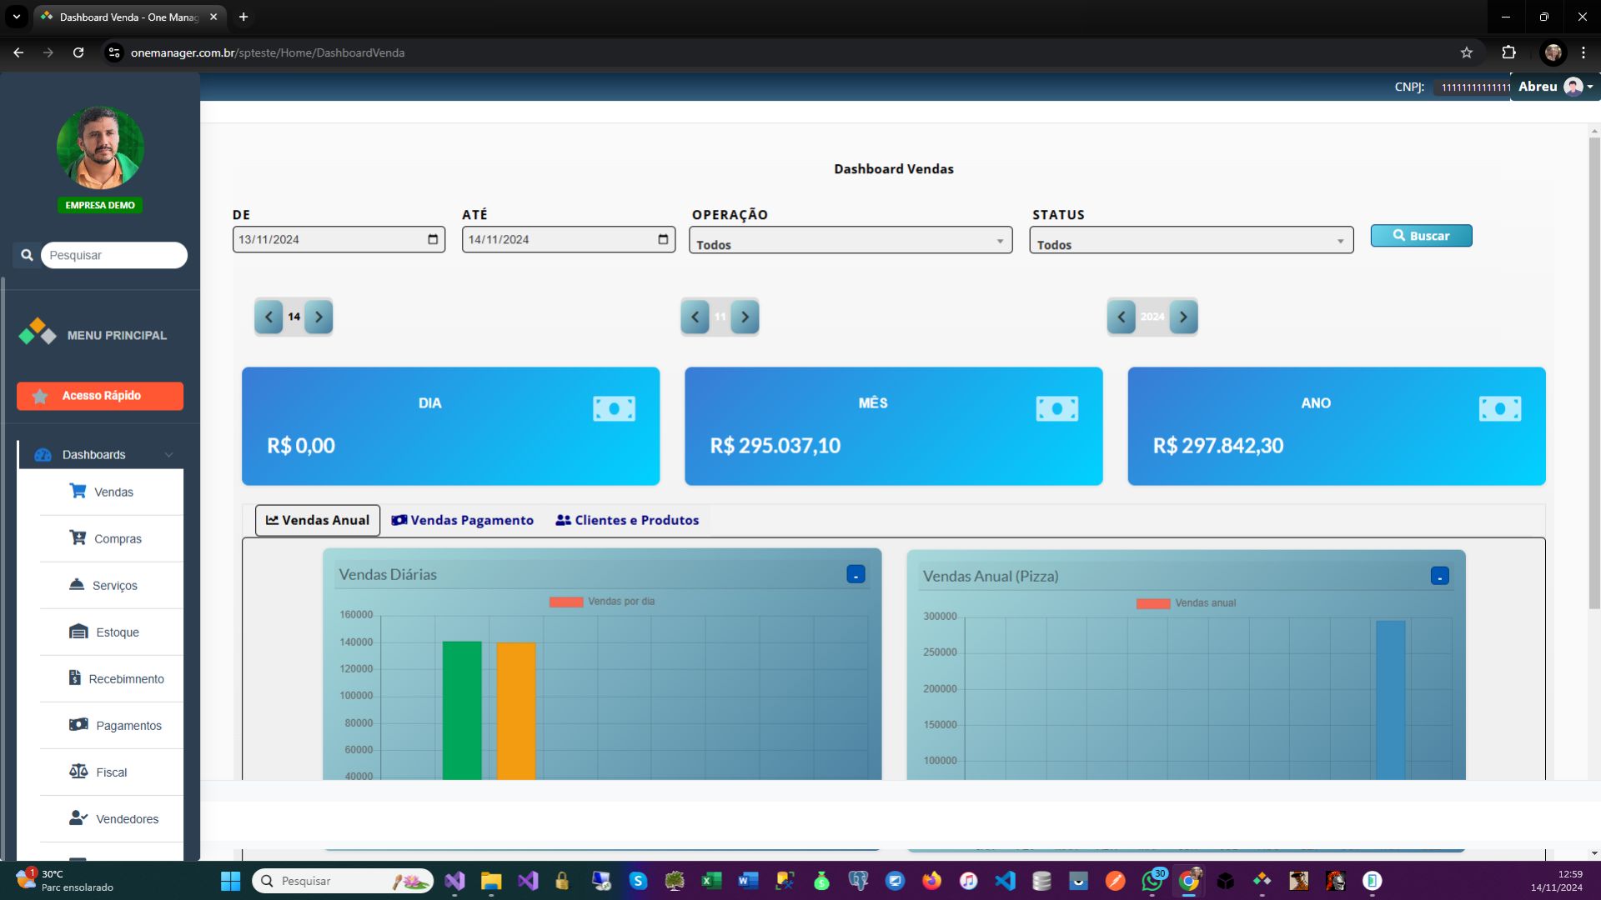Viewport: 1601px width, 900px height.
Task: Click the blue bar in Vendas Anual chart
Action: click(1391, 700)
